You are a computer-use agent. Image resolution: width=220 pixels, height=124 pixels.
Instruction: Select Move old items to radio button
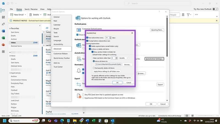click(x=94, y=61)
